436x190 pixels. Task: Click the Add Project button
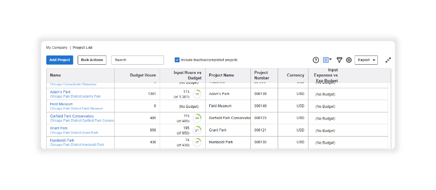click(x=60, y=60)
